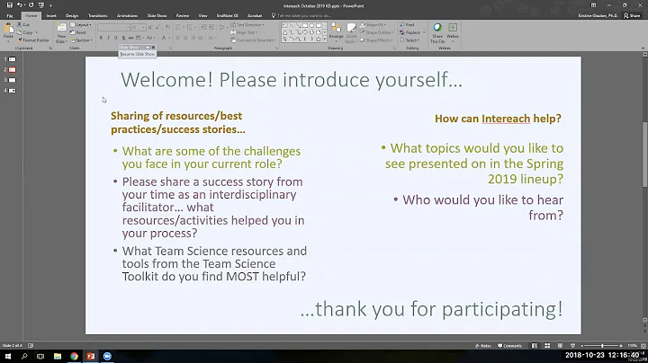Viewport: 648px width, 363px height.
Task: Click the Undo arrow icon
Action: tap(19, 5)
